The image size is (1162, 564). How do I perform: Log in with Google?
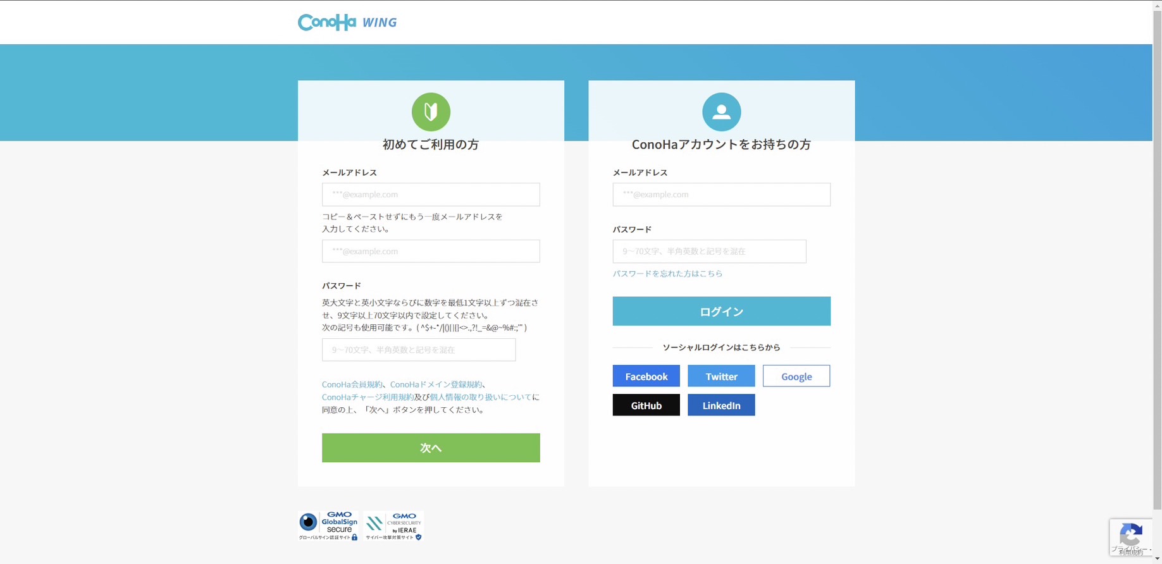pos(796,376)
